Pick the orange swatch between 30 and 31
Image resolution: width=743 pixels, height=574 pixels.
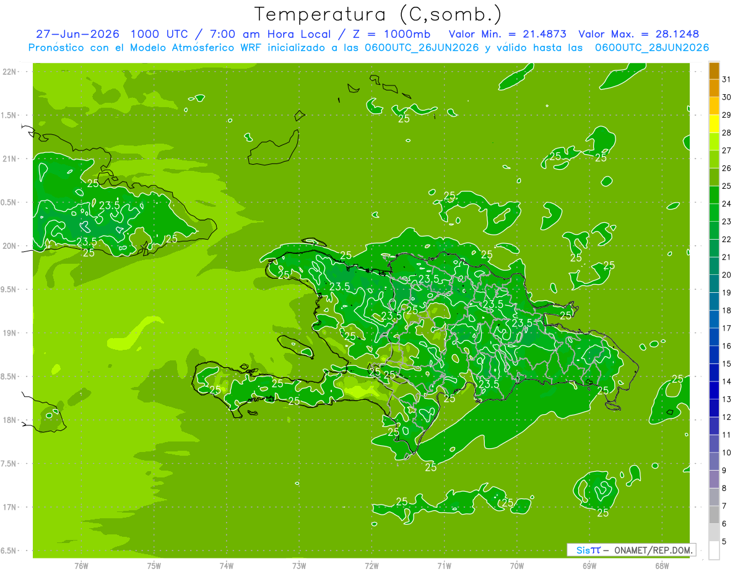714,88
